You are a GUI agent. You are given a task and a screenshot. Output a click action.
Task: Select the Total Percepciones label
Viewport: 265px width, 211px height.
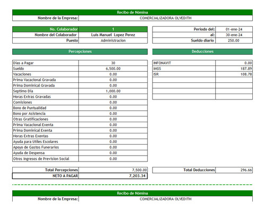[61, 170]
